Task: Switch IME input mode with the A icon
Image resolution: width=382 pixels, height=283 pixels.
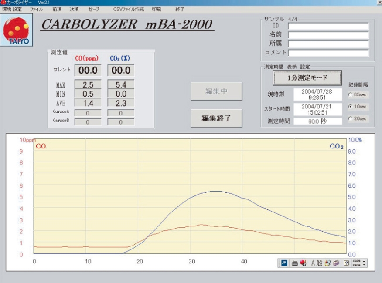Action: click(x=313, y=263)
